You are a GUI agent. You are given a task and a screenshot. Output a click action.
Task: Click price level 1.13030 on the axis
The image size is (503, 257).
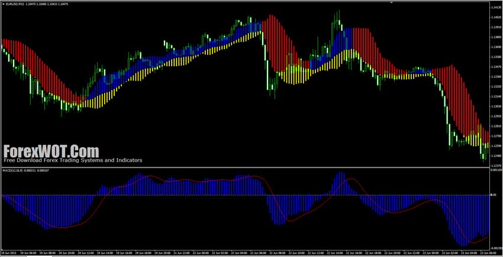(x=496, y=106)
